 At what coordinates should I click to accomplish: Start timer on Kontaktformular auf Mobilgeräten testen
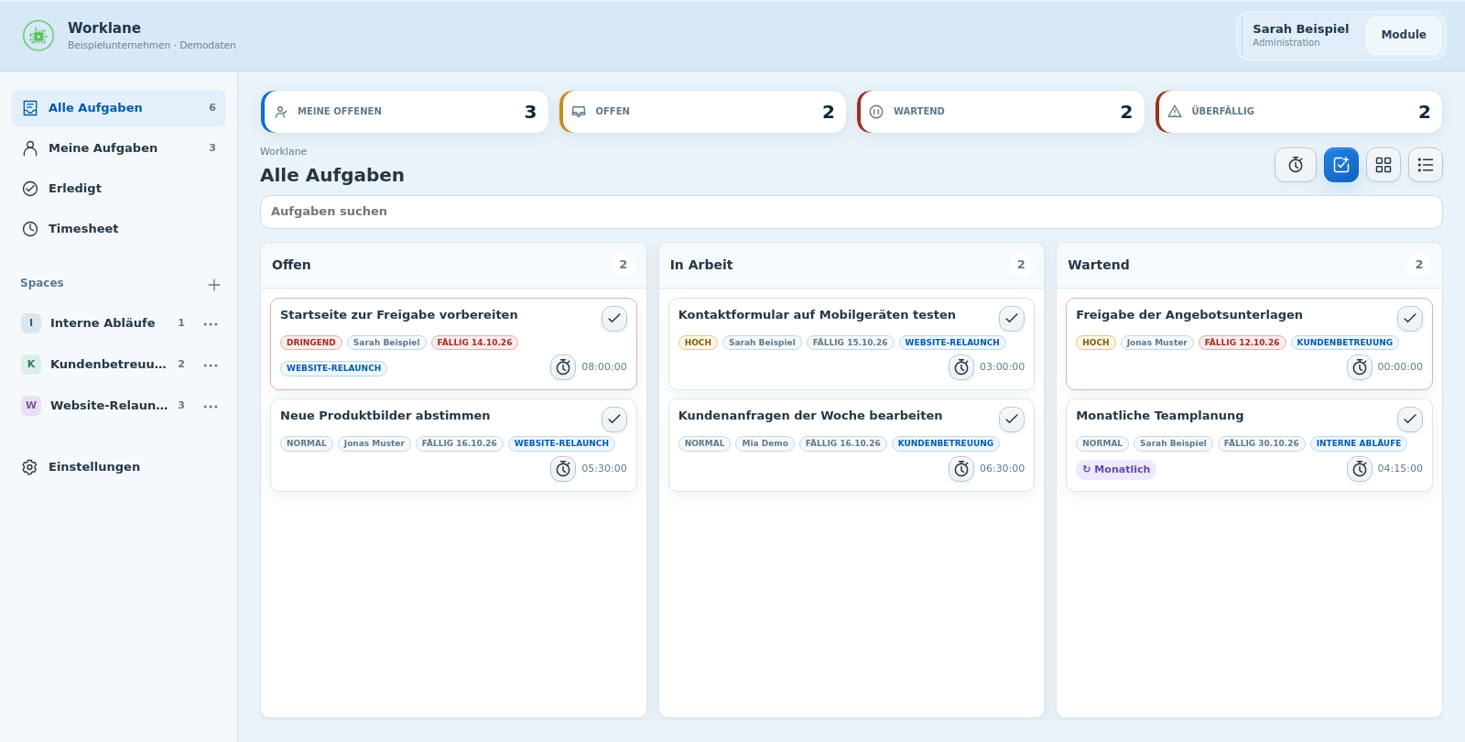961,367
